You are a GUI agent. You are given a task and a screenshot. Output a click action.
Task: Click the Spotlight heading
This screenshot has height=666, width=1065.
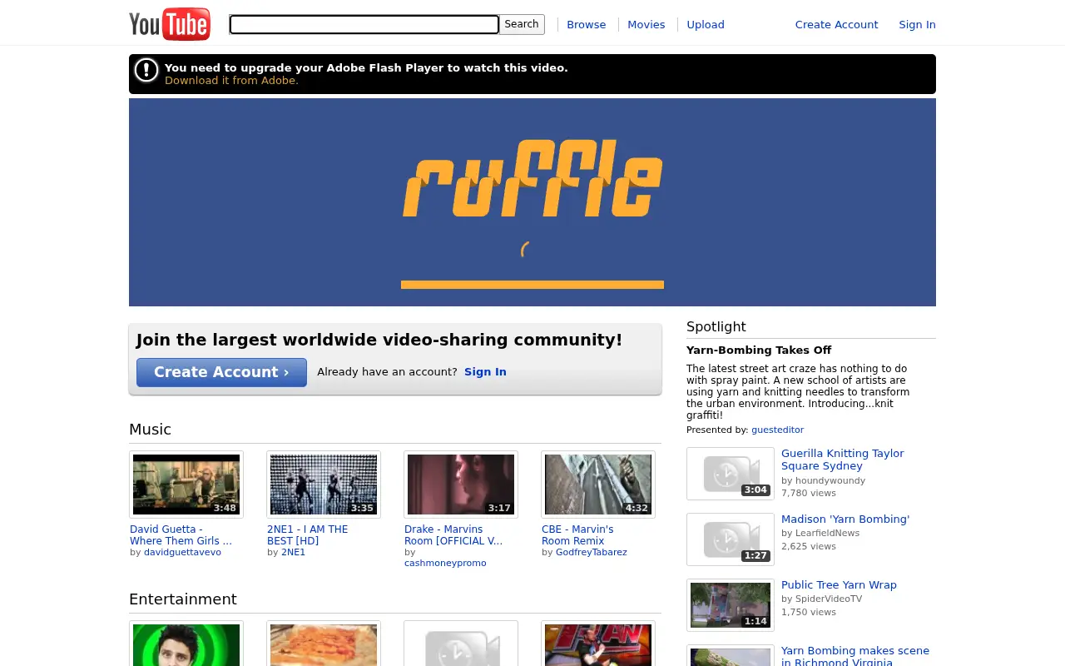click(716, 327)
